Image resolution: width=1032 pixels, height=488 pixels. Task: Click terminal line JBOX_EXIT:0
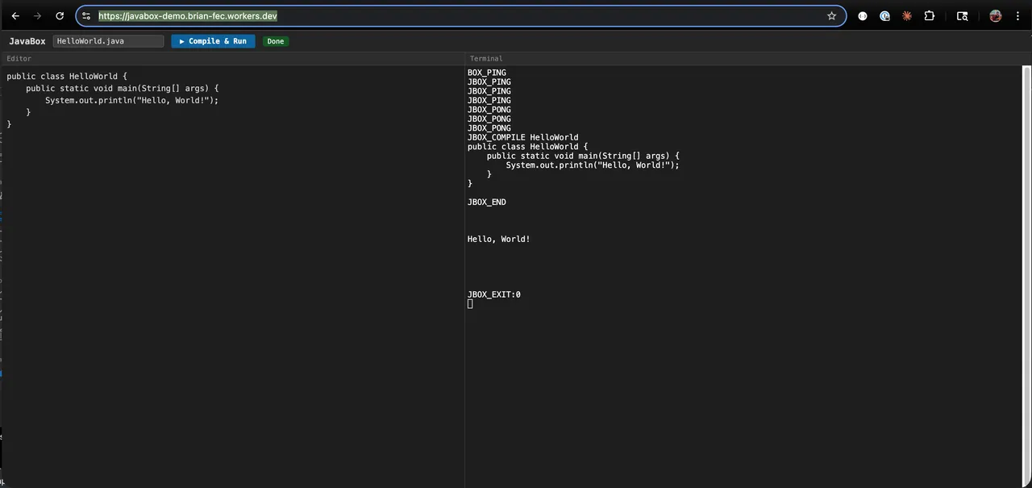[x=494, y=294]
